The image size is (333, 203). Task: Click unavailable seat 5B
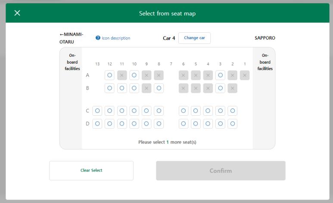click(196, 88)
